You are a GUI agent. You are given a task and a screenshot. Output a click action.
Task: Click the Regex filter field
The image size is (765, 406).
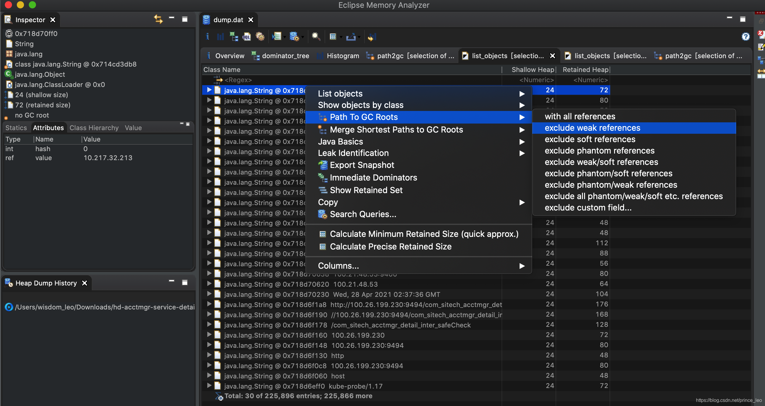pos(238,80)
